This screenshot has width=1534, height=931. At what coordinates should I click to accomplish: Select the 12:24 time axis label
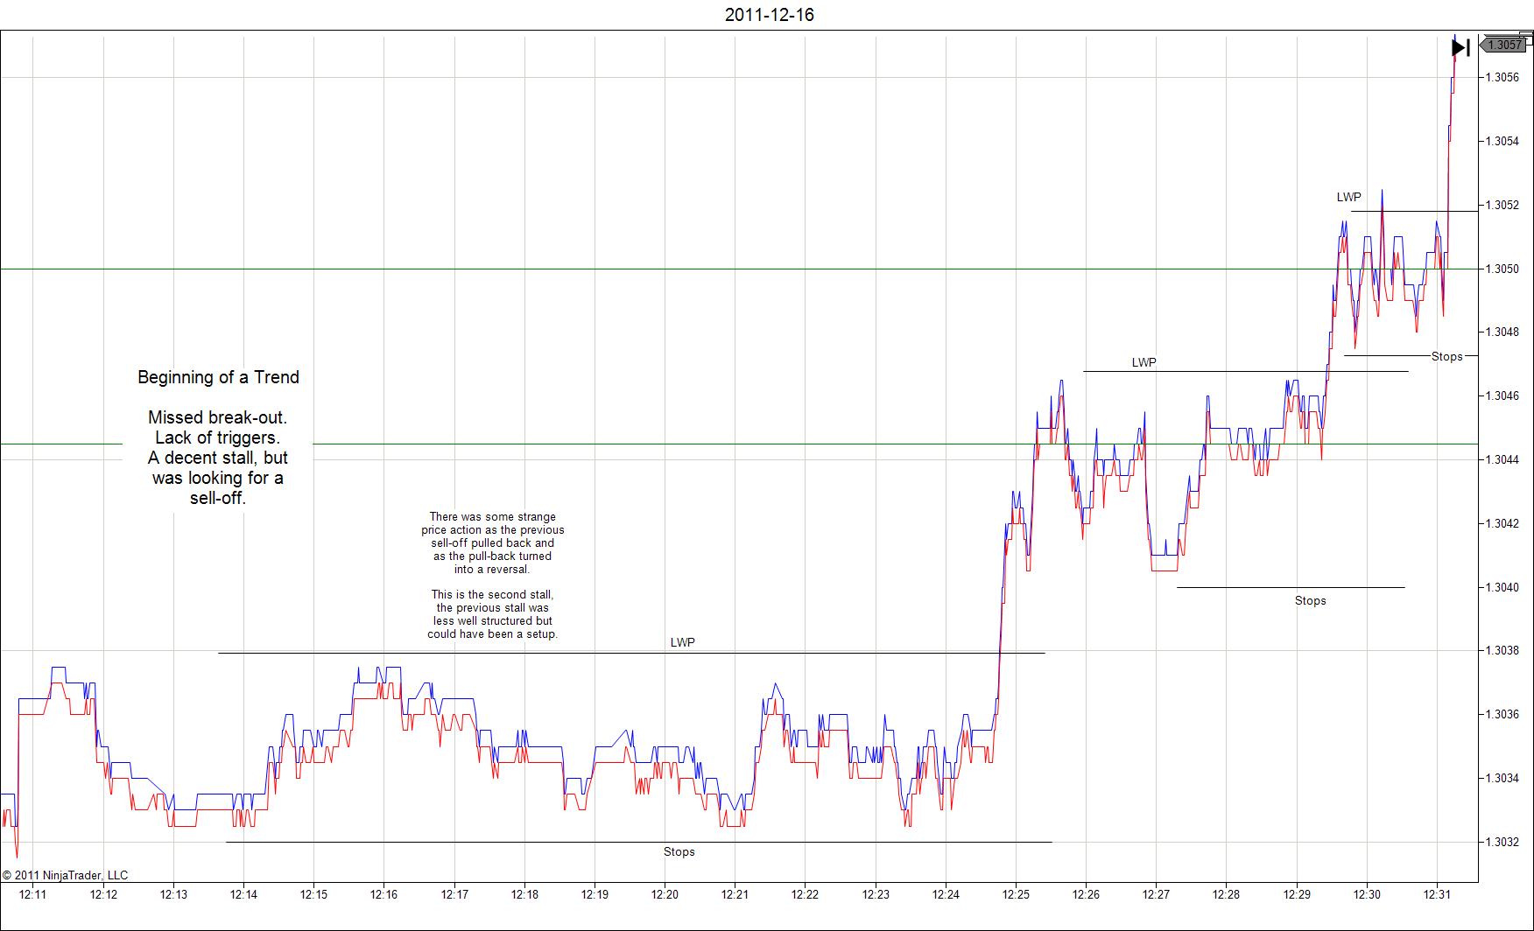tap(946, 894)
